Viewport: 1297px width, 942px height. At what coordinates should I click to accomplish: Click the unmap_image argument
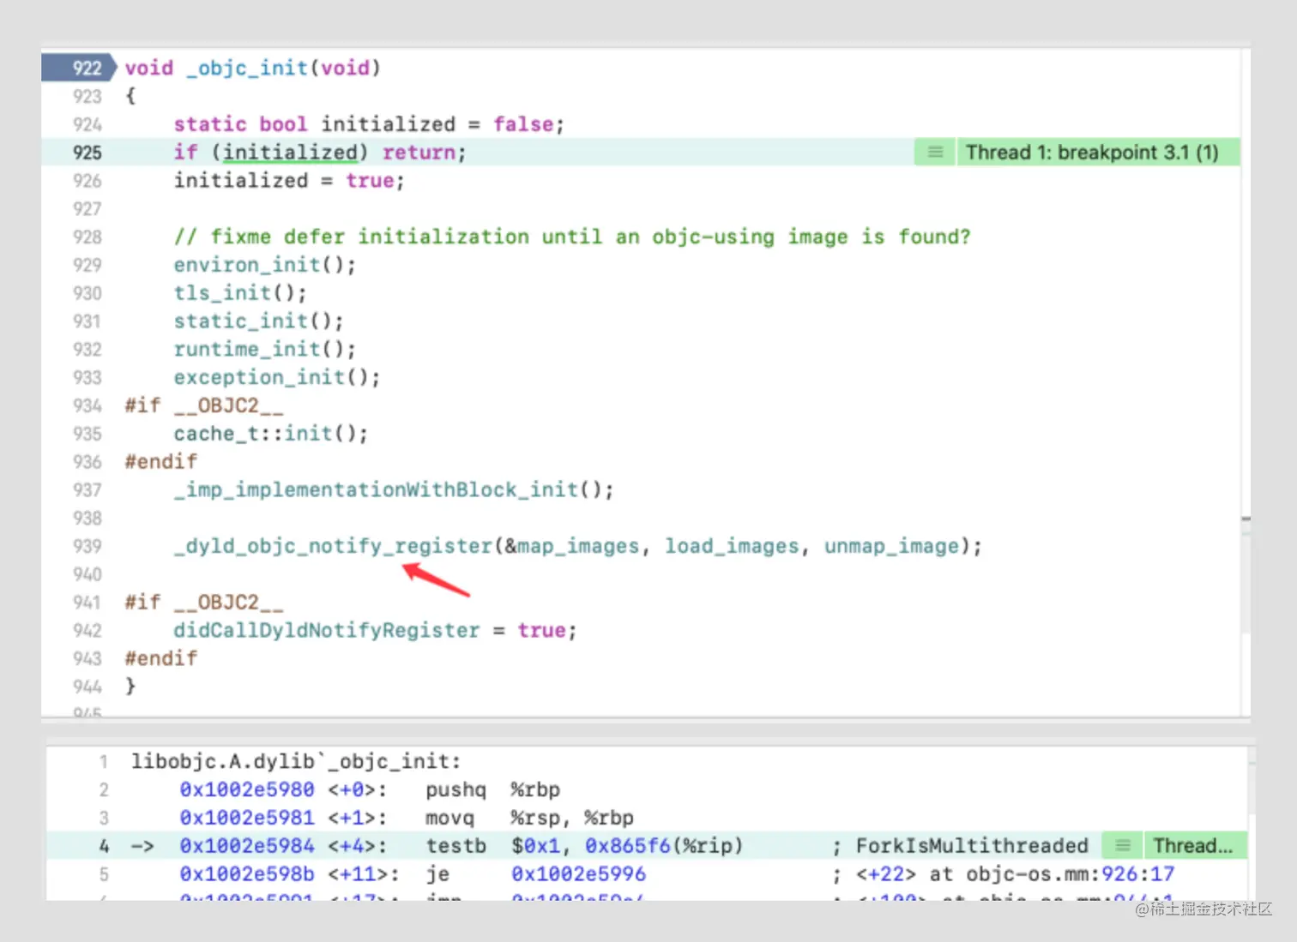[x=891, y=546]
